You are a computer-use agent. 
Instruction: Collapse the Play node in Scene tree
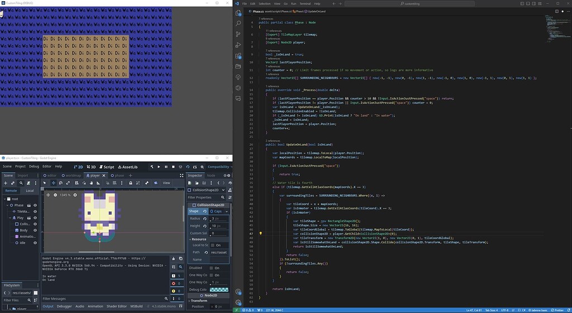pyautogui.click(x=10, y=218)
